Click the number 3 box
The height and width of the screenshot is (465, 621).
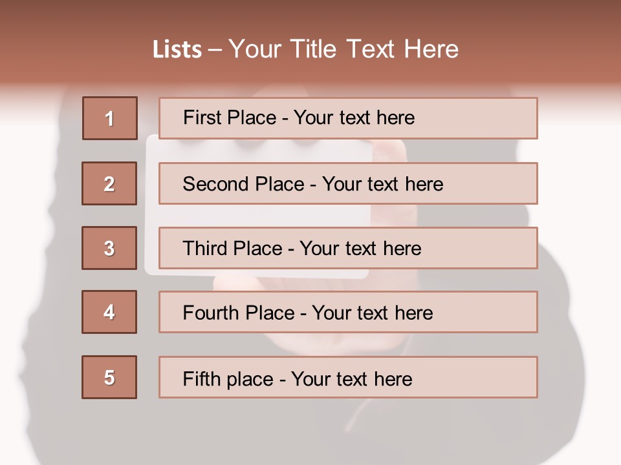109,248
